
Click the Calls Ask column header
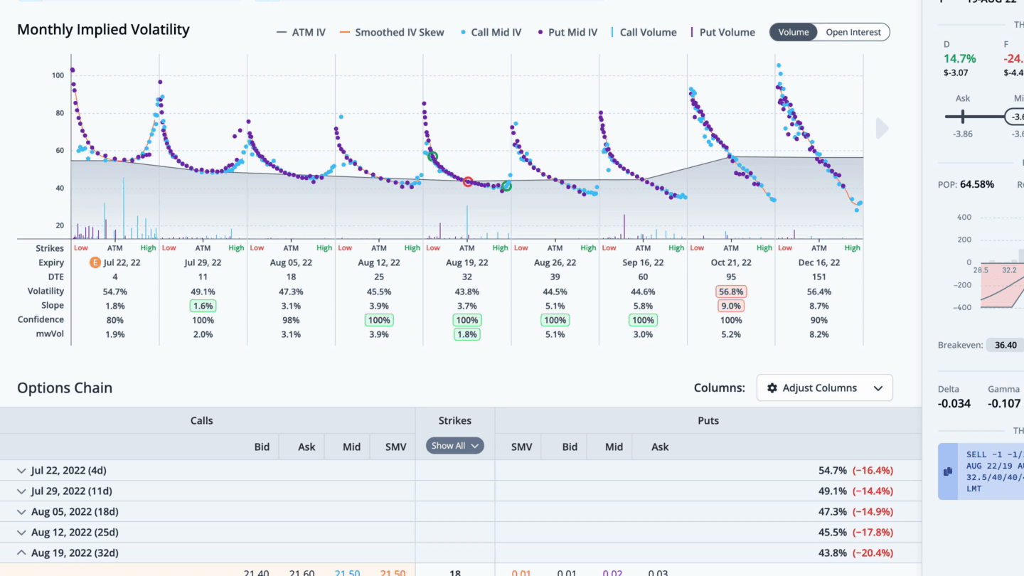click(x=306, y=447)
